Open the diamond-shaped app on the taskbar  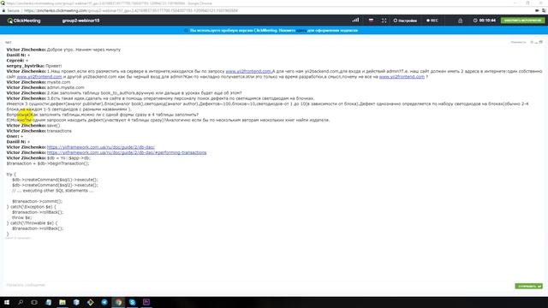point(90,302)
